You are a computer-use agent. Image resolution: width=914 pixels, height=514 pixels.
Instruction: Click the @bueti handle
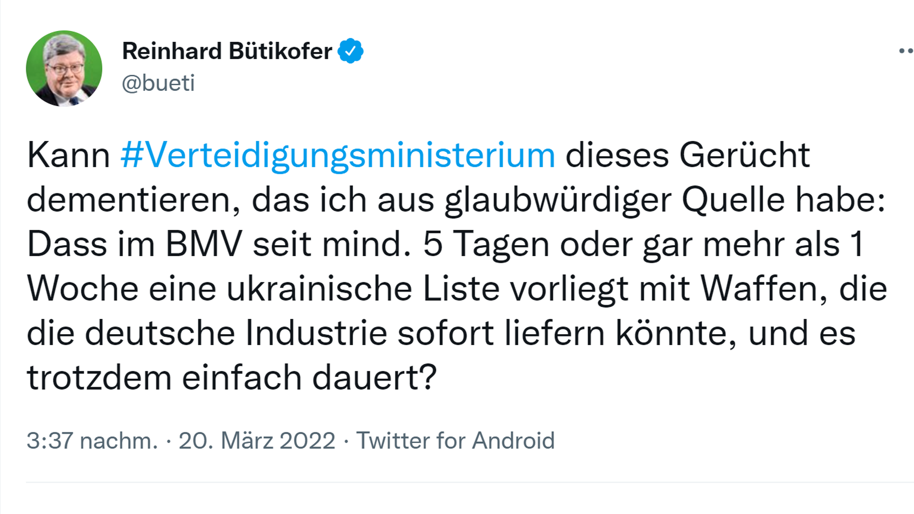point(158,83)
